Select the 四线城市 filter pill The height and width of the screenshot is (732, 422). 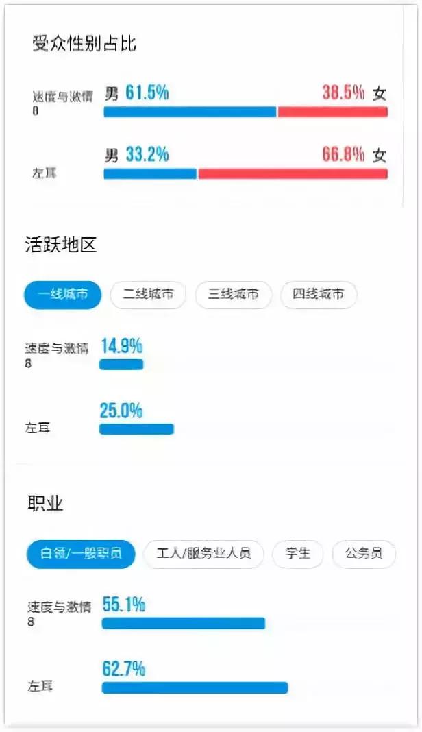pyautogui.click(x=318, y=295)
